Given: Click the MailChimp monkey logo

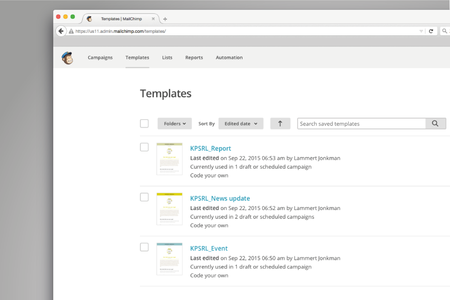Looking at the screenshot, I should tap(67, 58).
